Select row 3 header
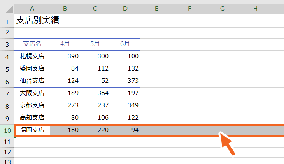 (x=7, y=44)
